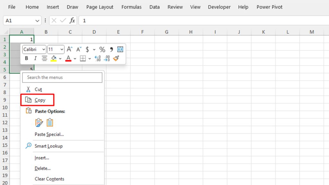Click the Decrease Font Size icon

tap(79, 49)
